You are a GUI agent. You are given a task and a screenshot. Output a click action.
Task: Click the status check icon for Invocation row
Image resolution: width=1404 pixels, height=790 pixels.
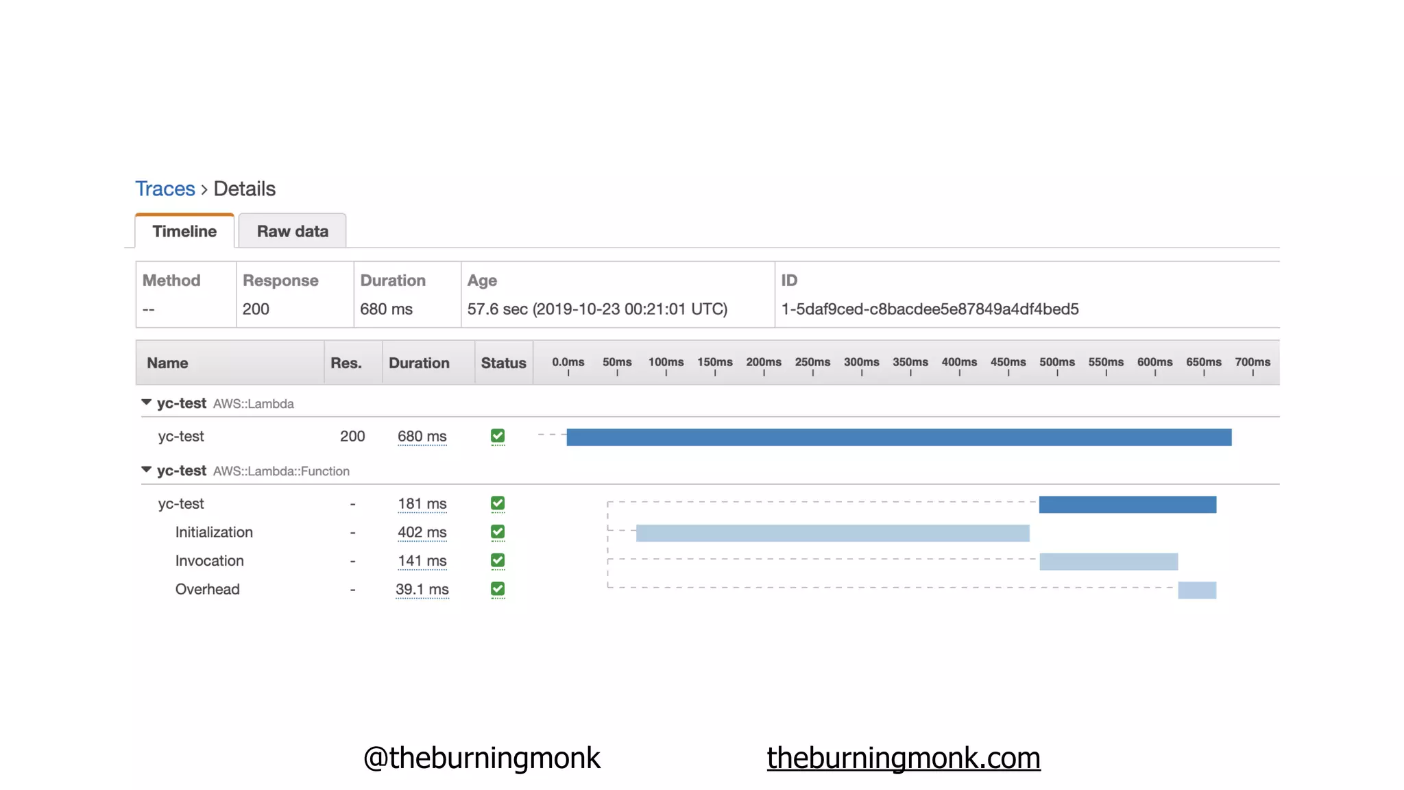tap(498, 561)
